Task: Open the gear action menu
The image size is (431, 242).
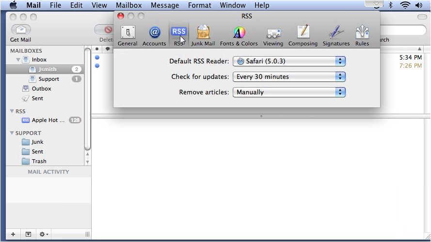Action: click(44, 234)
